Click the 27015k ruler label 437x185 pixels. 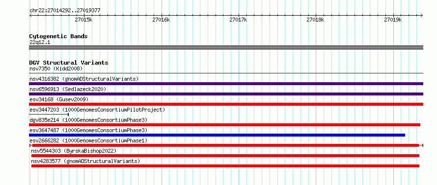[x=84, y=20]
